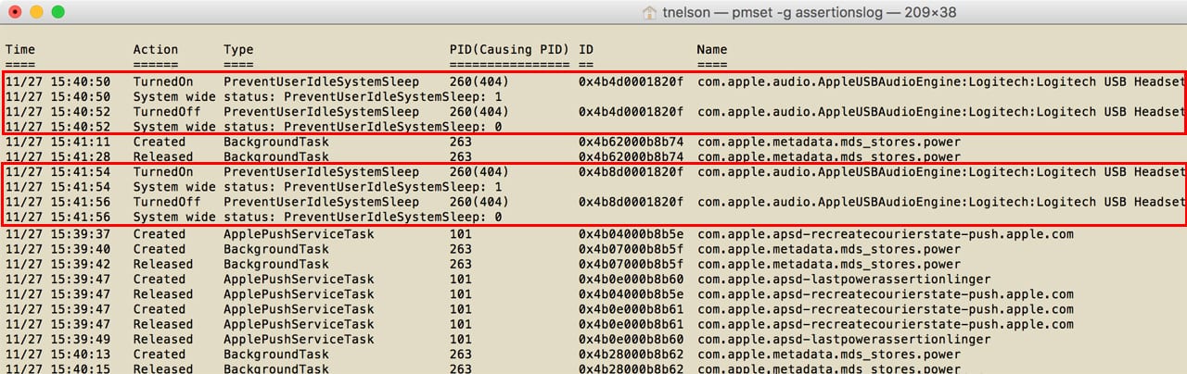The image size is (1187, 374).
Task: Click the 'Time' column header
Action: pyautogui.click(x=19, y=50)
